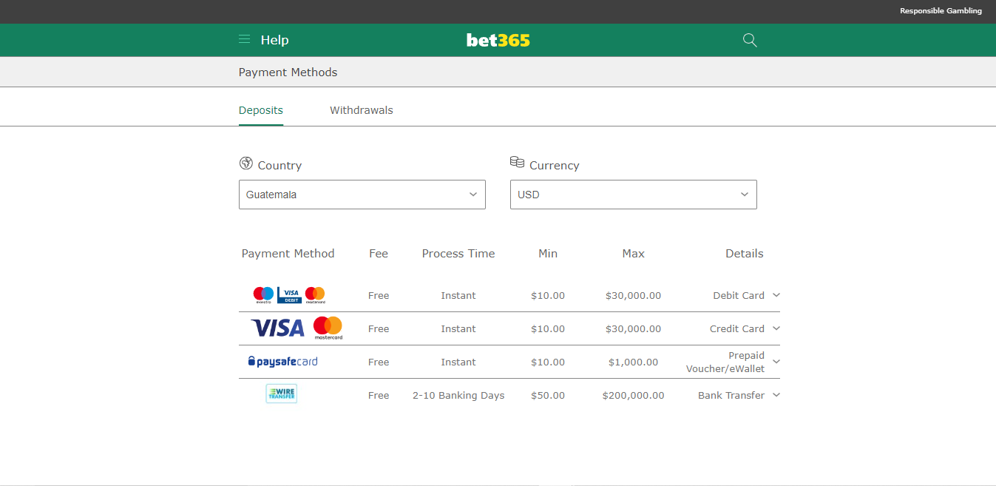Click the Details column header
Viewport: 996px width, 486px height.
pyautogui.click(x=745, y=254)
